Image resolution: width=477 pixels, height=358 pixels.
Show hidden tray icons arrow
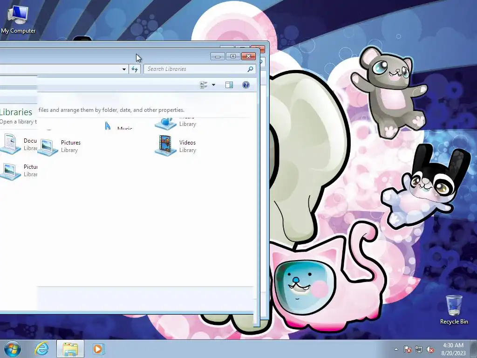[396, 349]
